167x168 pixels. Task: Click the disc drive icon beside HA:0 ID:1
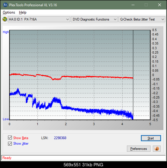[5, 19]
